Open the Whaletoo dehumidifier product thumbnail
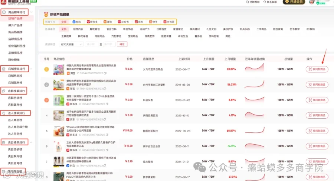Screen dimensions: 334x181 point(59,131)
